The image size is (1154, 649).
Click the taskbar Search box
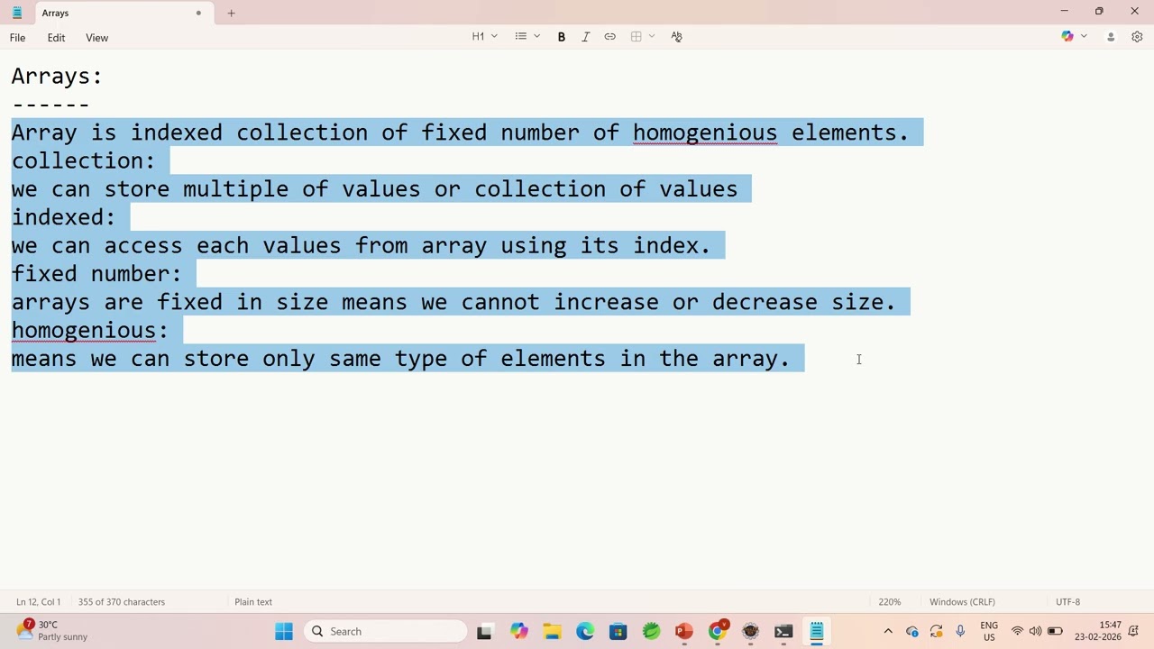(x=386, y=631)
